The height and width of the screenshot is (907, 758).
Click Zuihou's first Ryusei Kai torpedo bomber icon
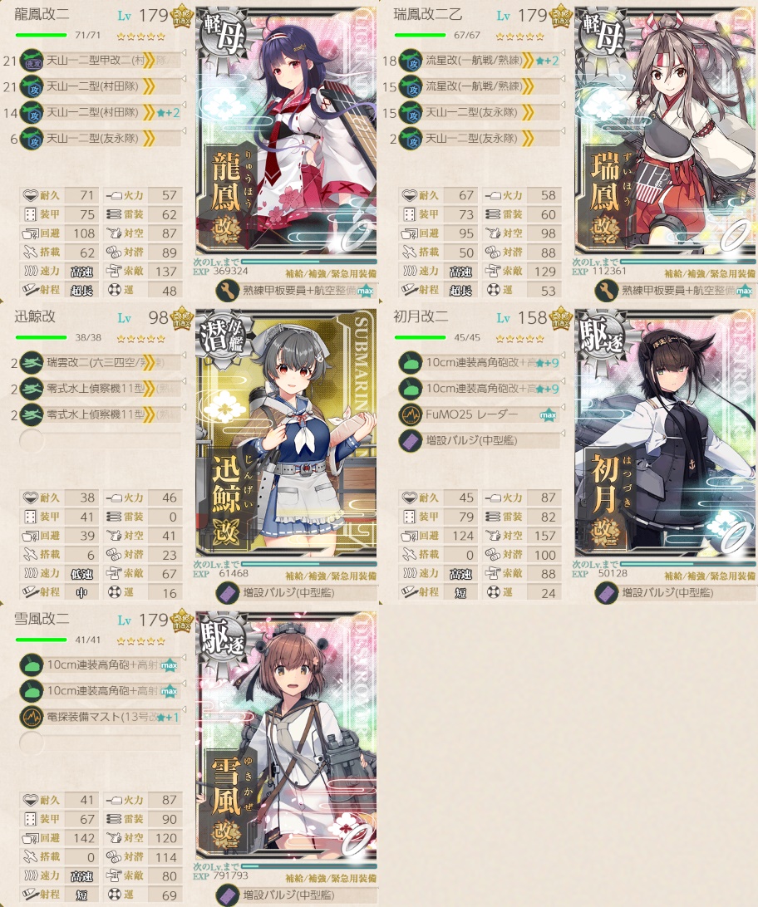pyautogui.click(x=411, y=61)
